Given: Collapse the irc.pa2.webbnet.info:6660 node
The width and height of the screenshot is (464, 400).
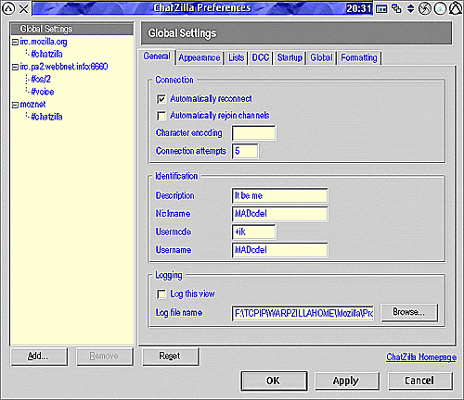Looking at the screenshot, I should pos(15,67).
